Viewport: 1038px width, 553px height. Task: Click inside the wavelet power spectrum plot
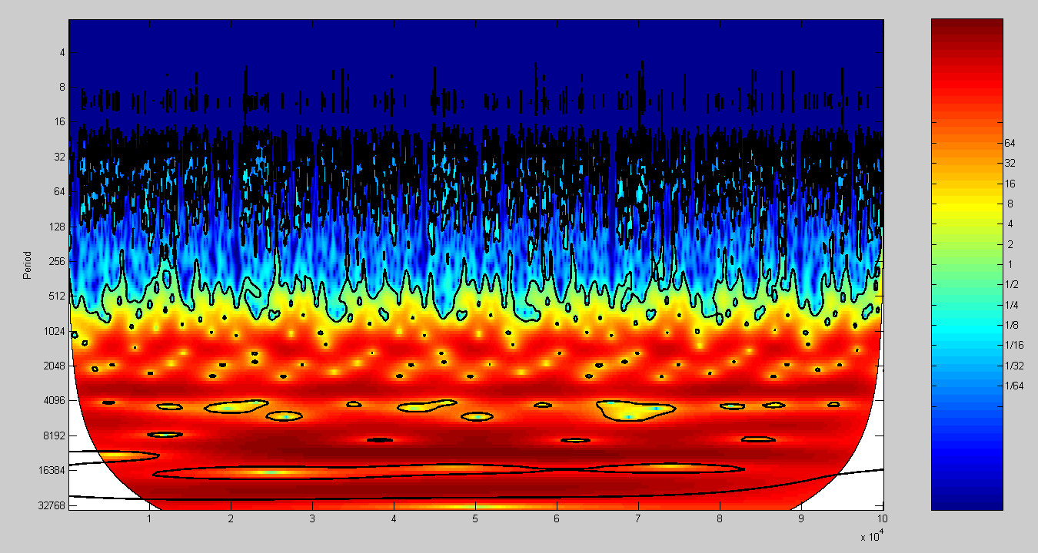coord(476,265)
